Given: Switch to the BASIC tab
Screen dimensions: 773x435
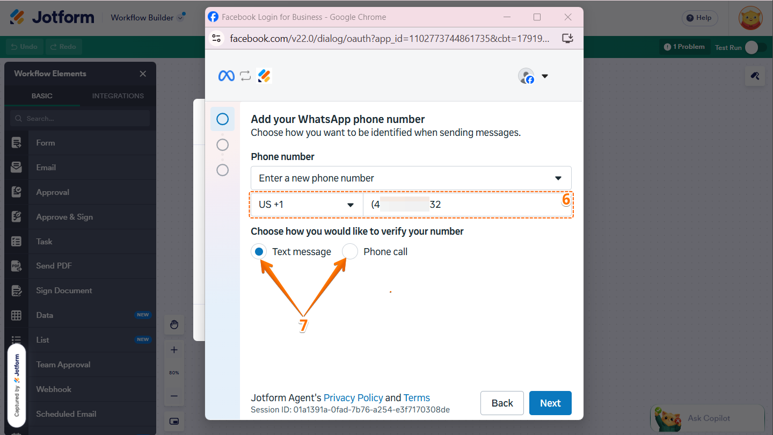Looking at the screenshot, I should pyautogui.click(x=42, y=96).
